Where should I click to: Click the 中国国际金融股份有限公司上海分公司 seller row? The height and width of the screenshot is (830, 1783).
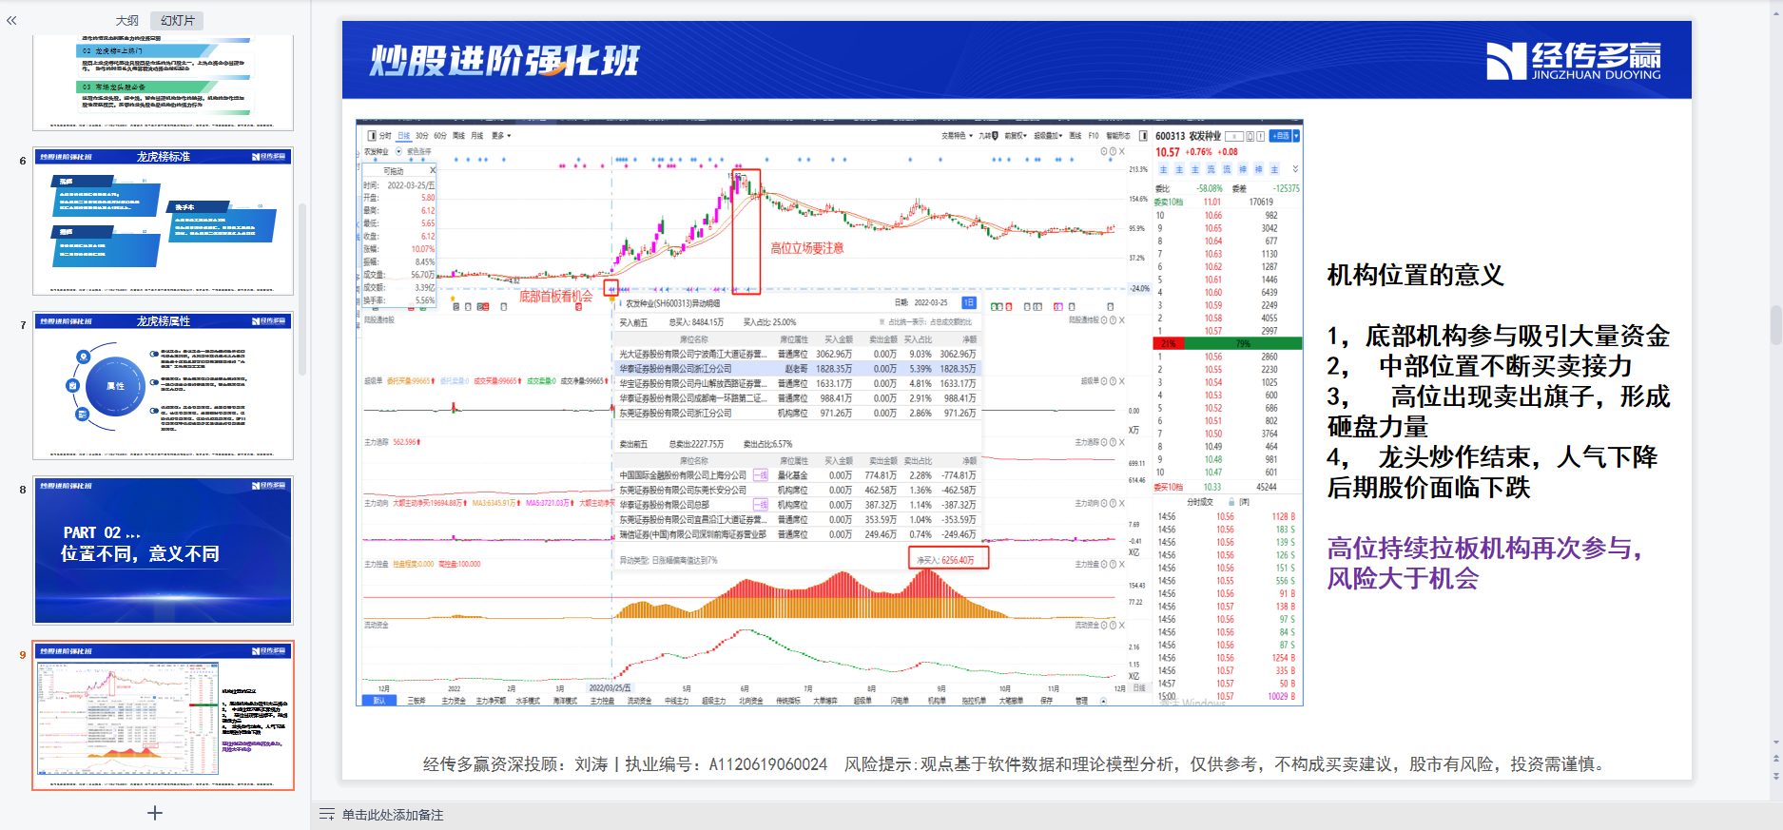click(x=798, y=475)
